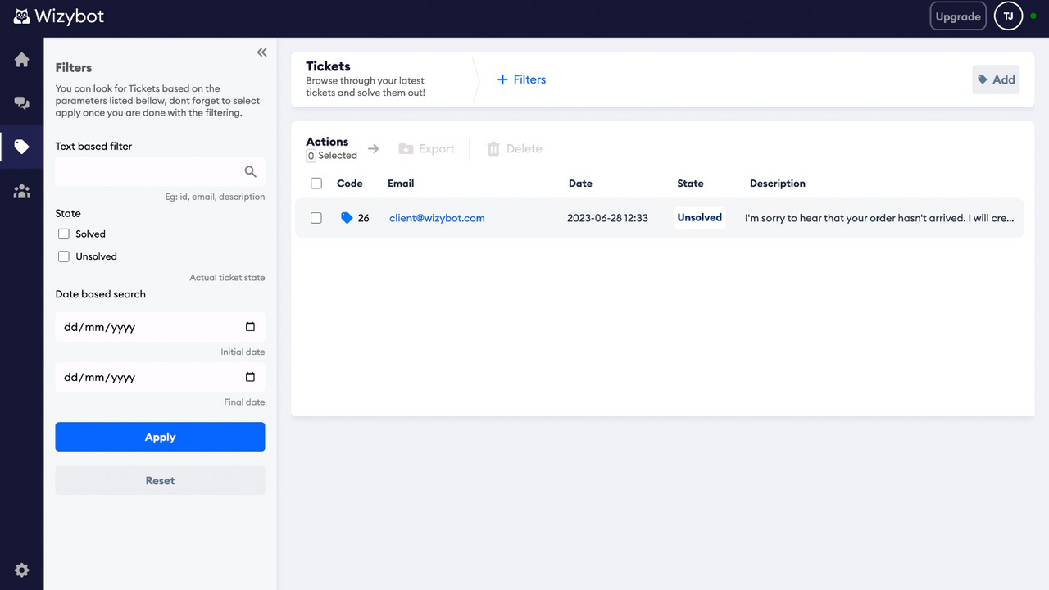
Task: Open the client@wizybot.com email link
Action: pyautogui.click(x=437, y=218)
